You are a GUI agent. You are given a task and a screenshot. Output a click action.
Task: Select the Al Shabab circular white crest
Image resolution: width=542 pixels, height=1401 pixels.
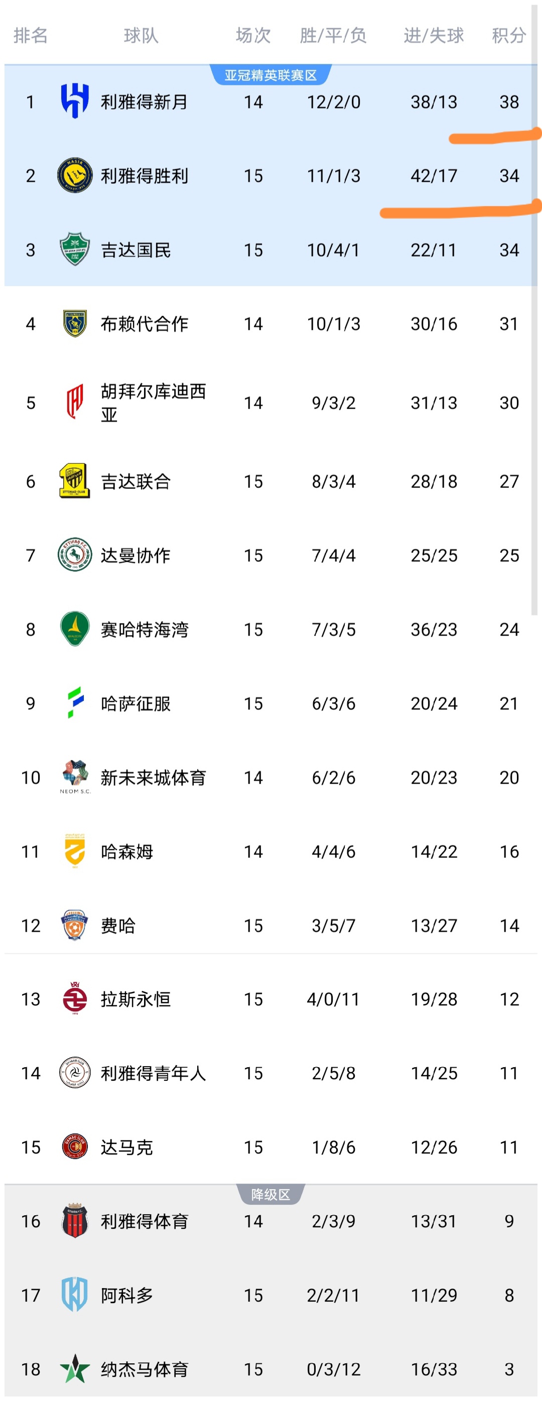[74, 1073]
